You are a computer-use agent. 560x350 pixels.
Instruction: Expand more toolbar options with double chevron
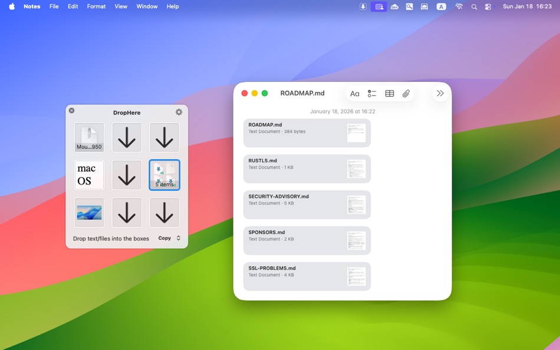click(x=440, y=93)
